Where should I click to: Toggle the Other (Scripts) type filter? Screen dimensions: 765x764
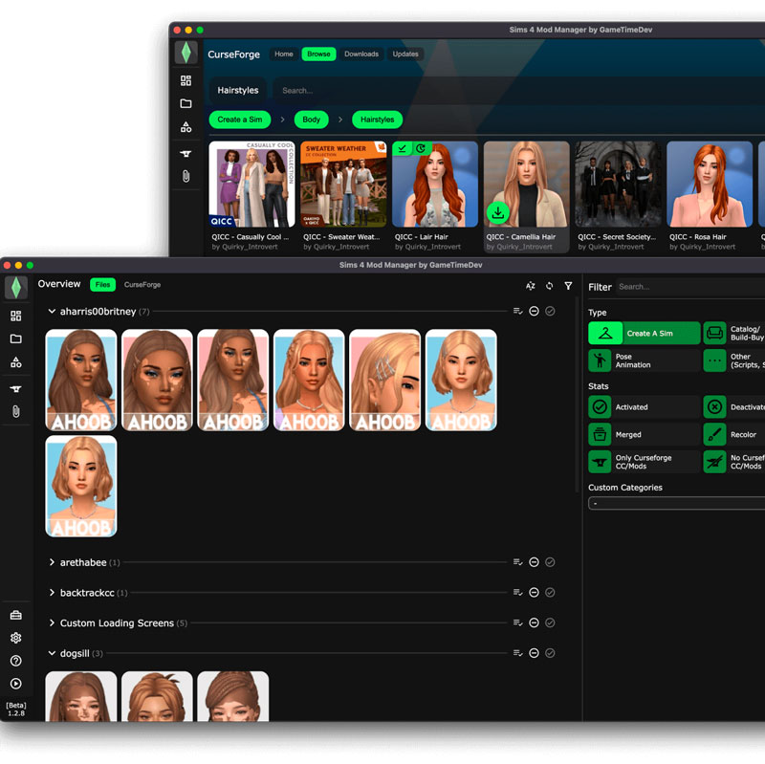coord(733,360)
